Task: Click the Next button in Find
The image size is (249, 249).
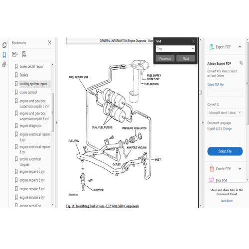Action: coord(186,58)
